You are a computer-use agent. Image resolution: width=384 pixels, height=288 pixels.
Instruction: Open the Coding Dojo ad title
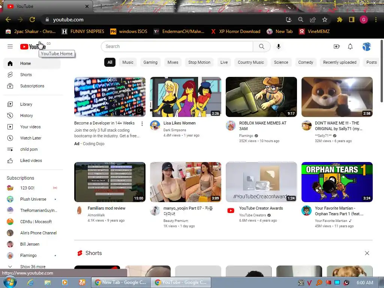point(105,123)
